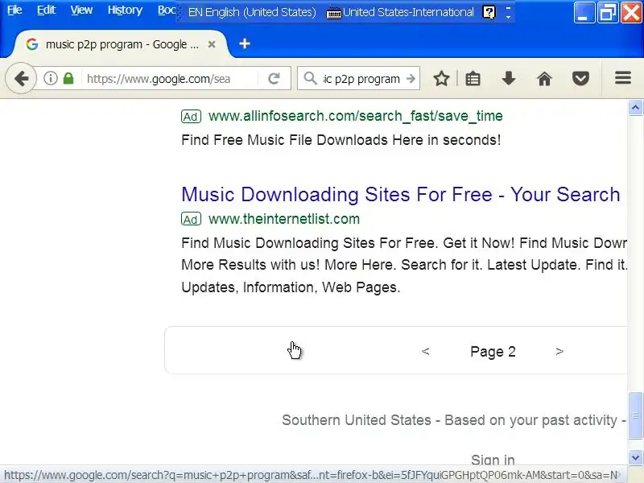Select EN English (United States) input language
The width and height of the screenshot is (644, 483).
pyautogui.click(x=252, y=12)
